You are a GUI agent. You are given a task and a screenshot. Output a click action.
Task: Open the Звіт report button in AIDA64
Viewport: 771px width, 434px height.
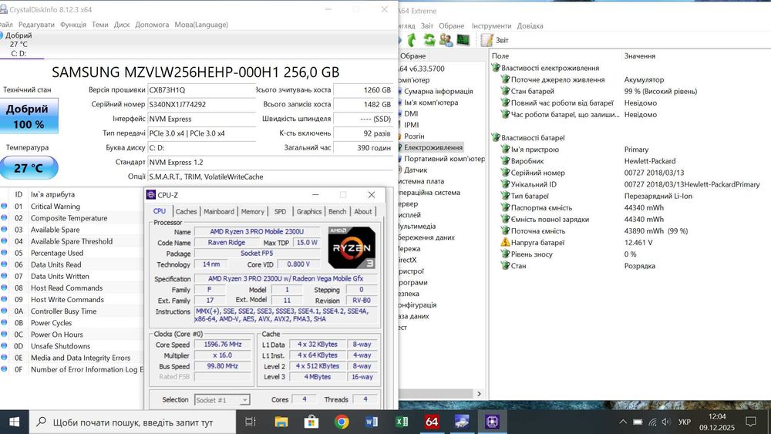click(495, 40)
